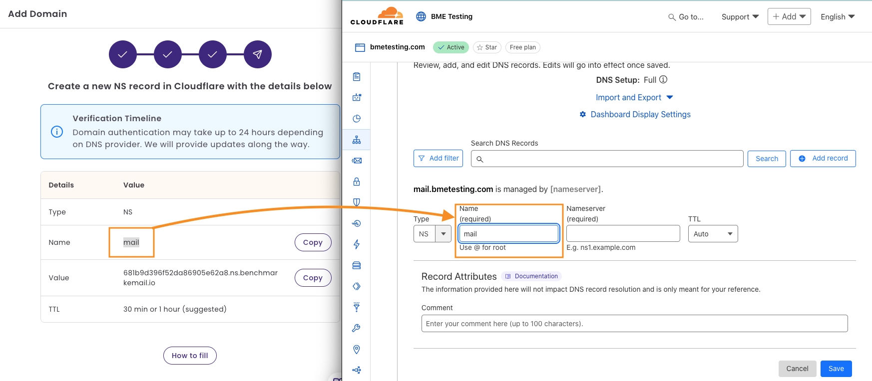Screen dimensions: 872x381
Task: Click the Active status badge
Action: [x=451, y=47]
